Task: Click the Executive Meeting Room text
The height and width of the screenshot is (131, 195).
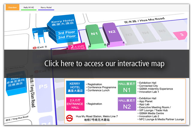Action: tap(155, 107)
